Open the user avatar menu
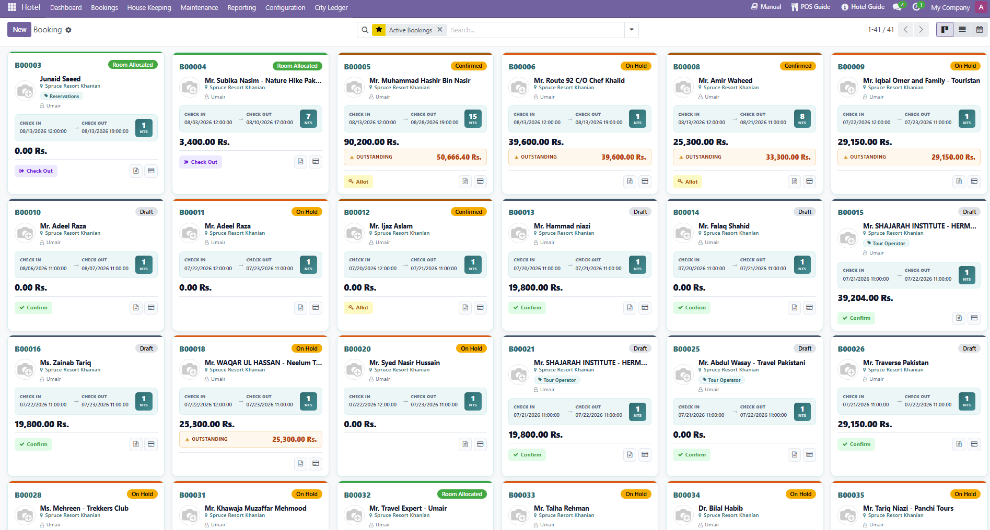 [981, 7]
